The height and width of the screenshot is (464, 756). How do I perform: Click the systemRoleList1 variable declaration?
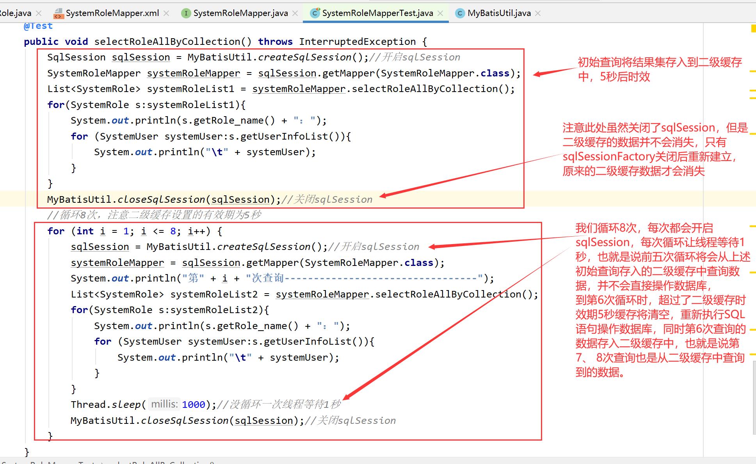tap(190, 89)
